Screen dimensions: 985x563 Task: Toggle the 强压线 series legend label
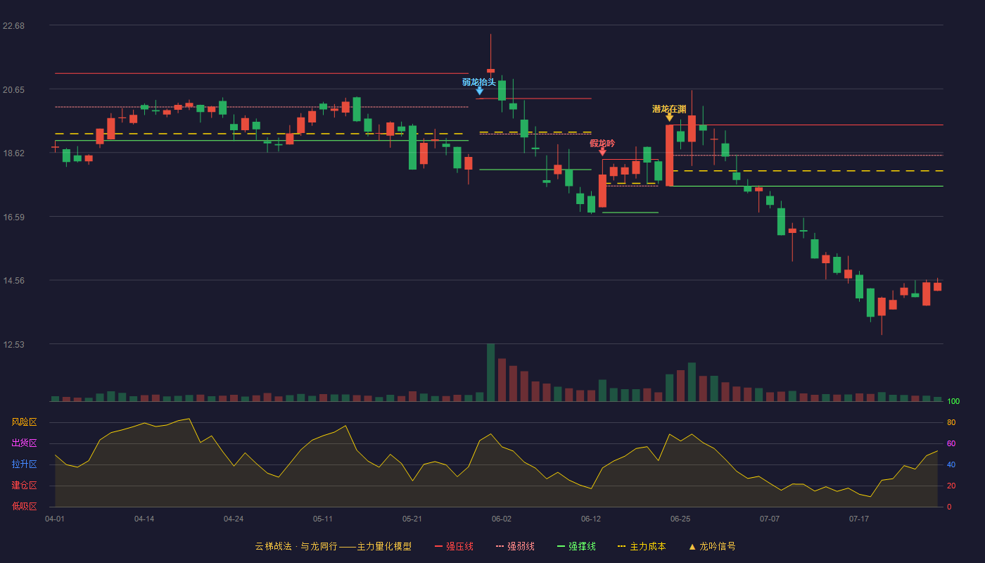(459, 546)
